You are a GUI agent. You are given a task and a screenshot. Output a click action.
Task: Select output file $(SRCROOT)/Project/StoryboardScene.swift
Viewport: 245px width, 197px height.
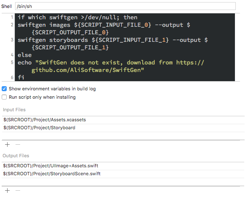point(123,174)
